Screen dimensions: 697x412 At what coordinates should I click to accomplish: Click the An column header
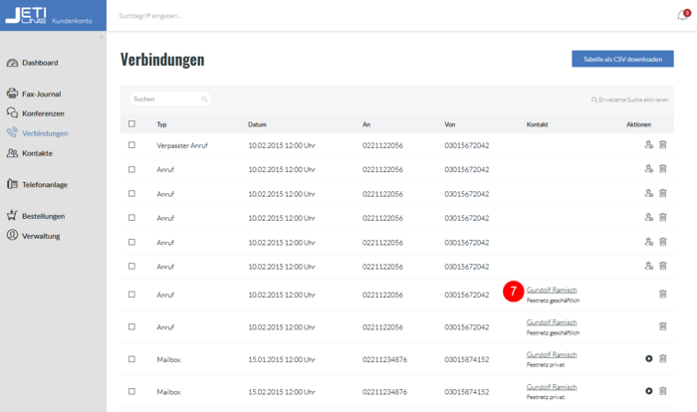[x=366, y=124]
